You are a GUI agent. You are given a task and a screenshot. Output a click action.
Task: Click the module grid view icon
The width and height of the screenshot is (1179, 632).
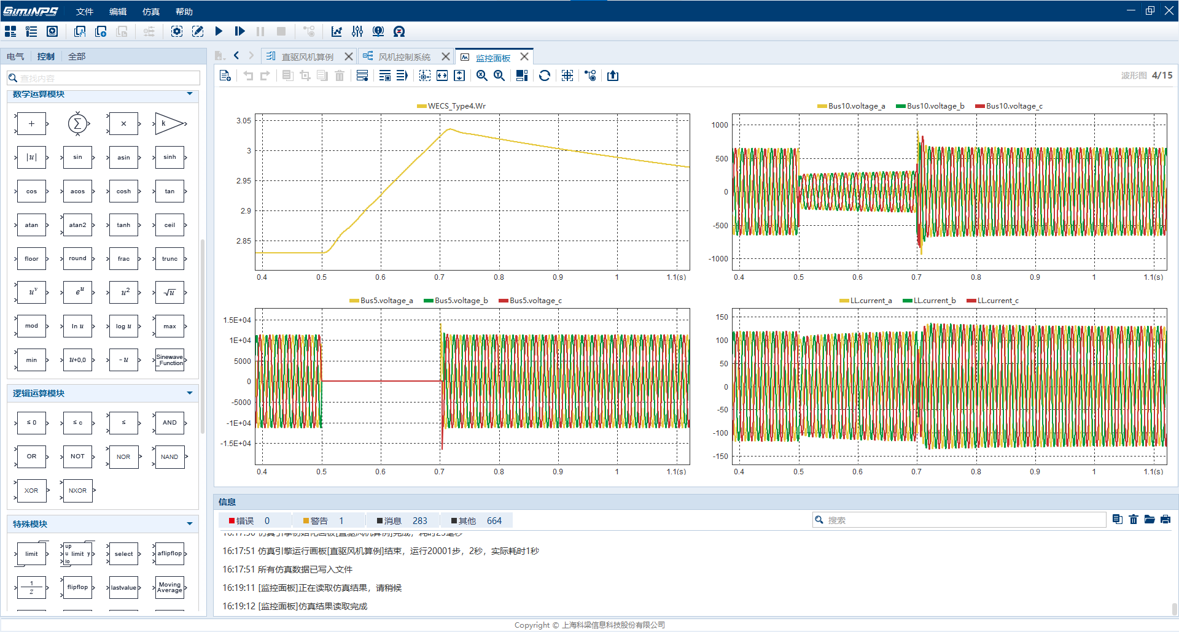coord(10,31)
